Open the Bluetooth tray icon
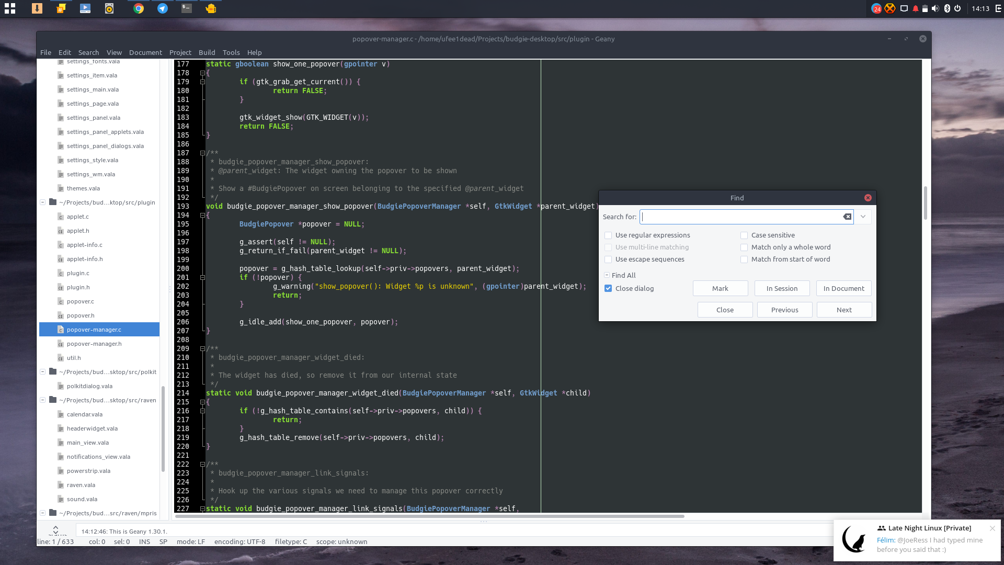This screenshot has width=1004, height=565. 947,8
